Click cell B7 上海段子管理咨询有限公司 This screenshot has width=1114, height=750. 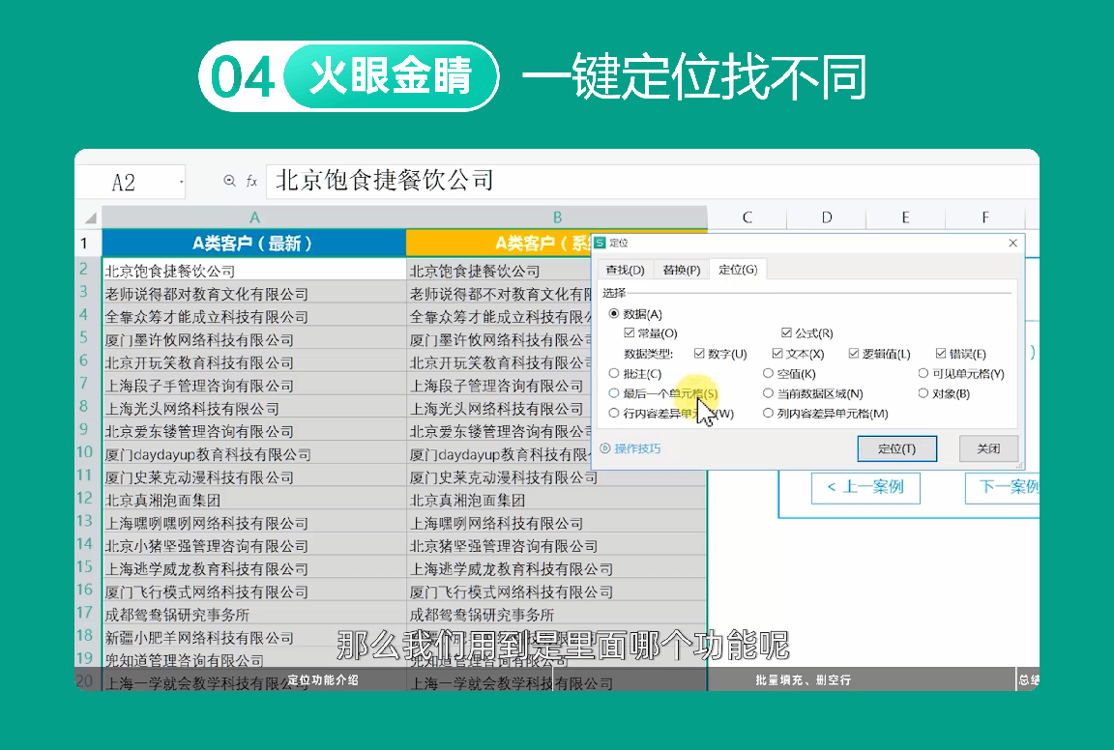click(x=499, y=385)
